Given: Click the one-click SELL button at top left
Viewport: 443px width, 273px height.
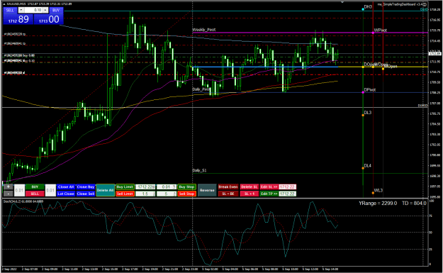Looking at the screenshot, I should 10,10.
